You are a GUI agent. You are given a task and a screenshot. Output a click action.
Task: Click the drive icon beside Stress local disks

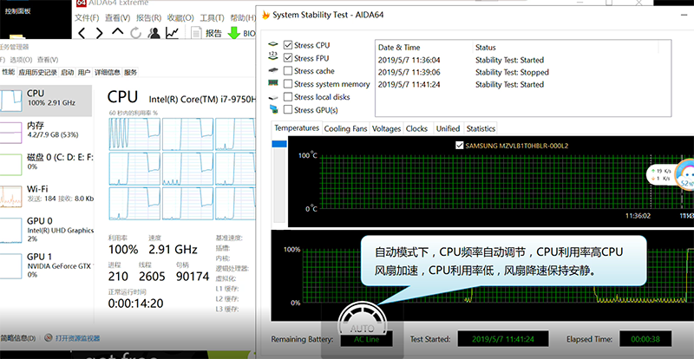point(273,97)
